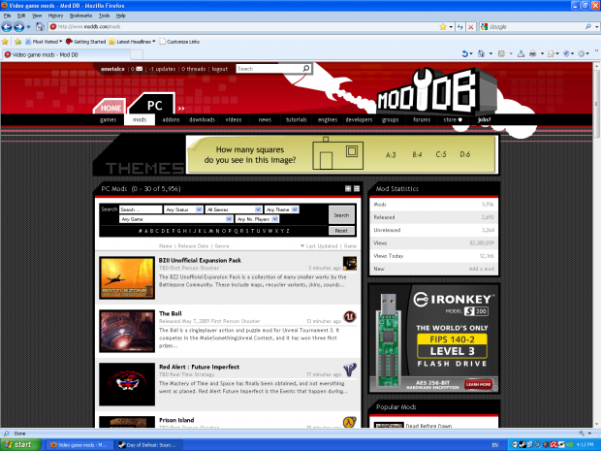Click the Steam icon in system tray

522,445
